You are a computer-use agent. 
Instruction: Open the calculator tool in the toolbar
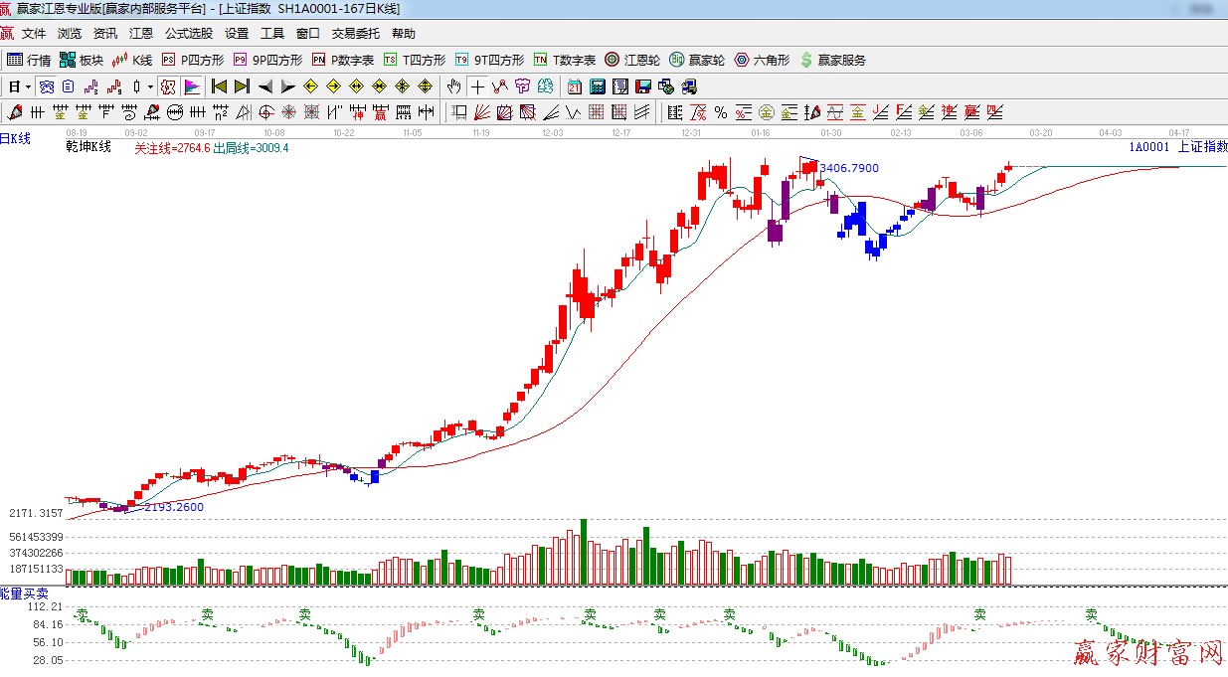(x=598, y=86)
